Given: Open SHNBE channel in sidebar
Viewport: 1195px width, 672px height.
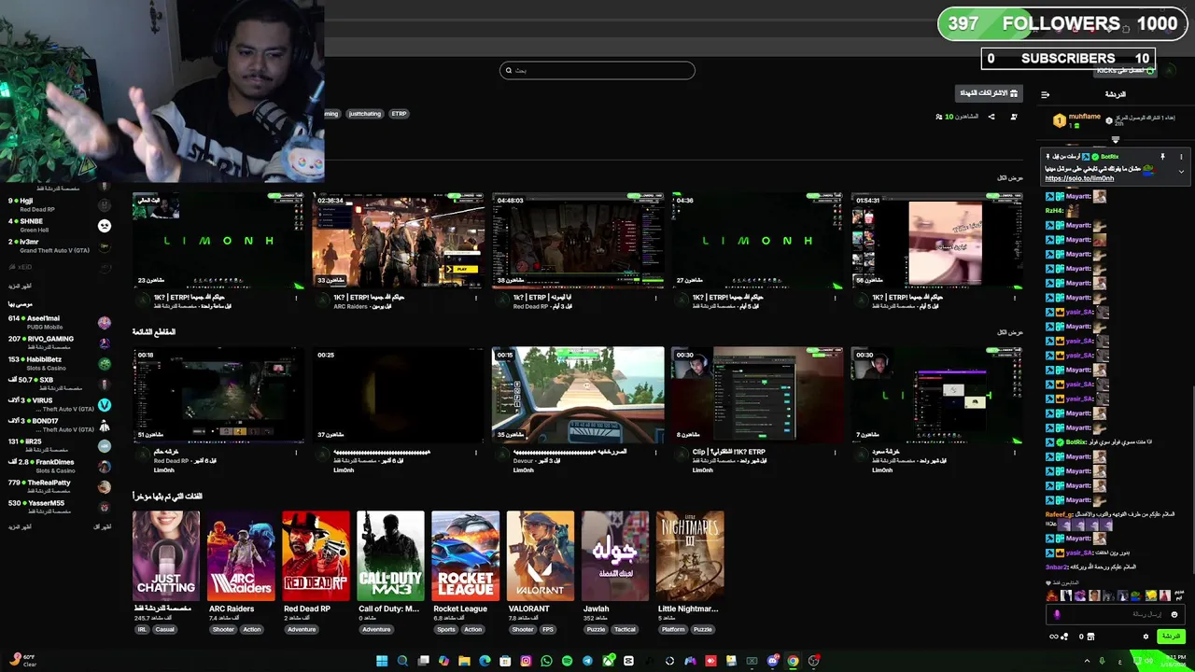Looking at the screenshot, I should coord(58,225).
